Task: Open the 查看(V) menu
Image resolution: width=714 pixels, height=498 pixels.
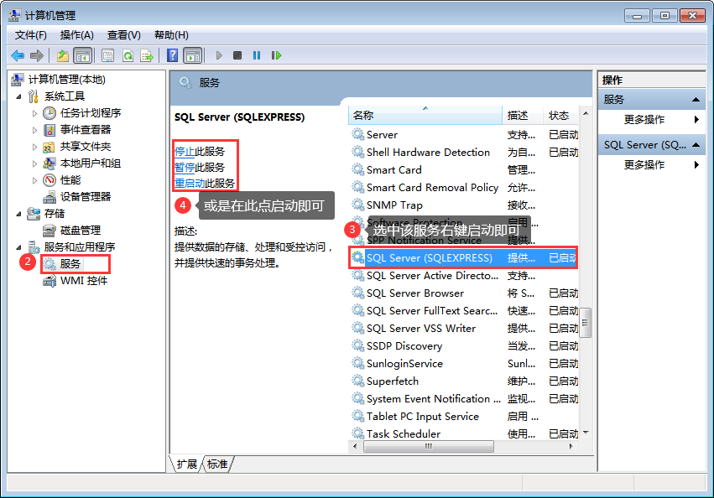Action: pyautogui.click(x=124, y=35)
